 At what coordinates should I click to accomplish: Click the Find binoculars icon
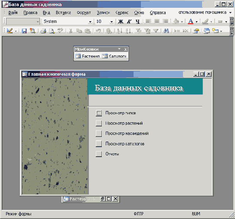[166, 31]
